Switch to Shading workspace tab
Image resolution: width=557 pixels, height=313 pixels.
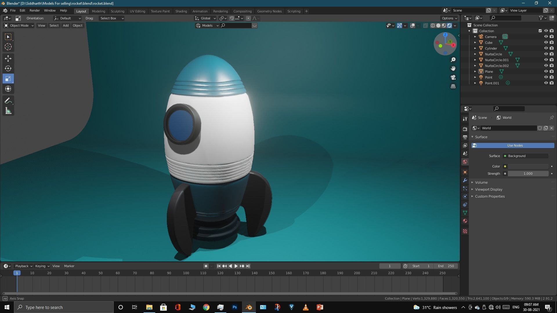181,11
